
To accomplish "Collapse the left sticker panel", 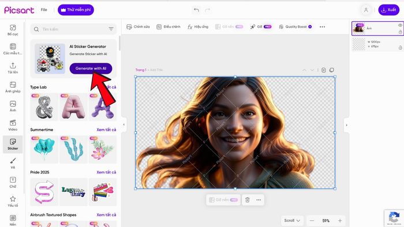I will tap(124, 124).
